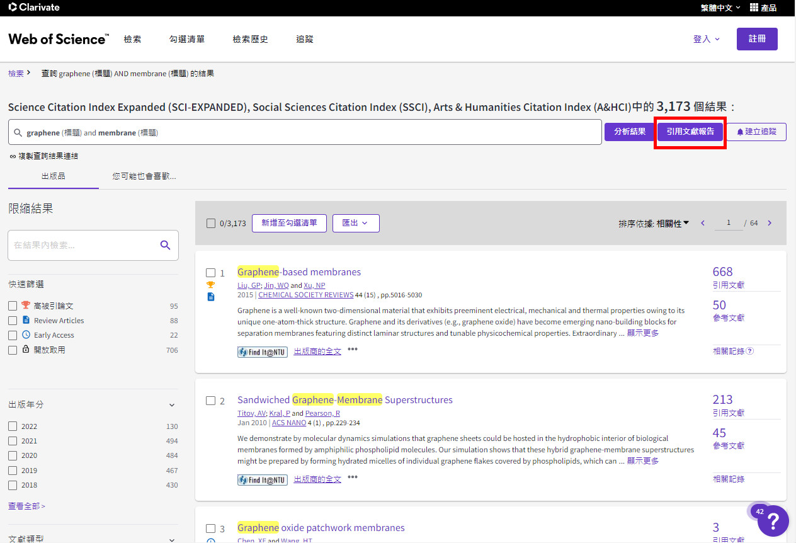Check the 2021 publication year filter
This screenshot has height=543, width=796.
(13, 441)
